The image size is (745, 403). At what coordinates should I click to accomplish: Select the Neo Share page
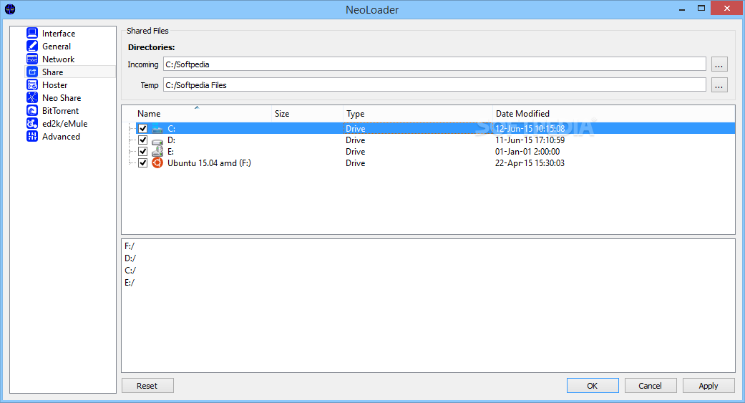click(x=62, y=97)
